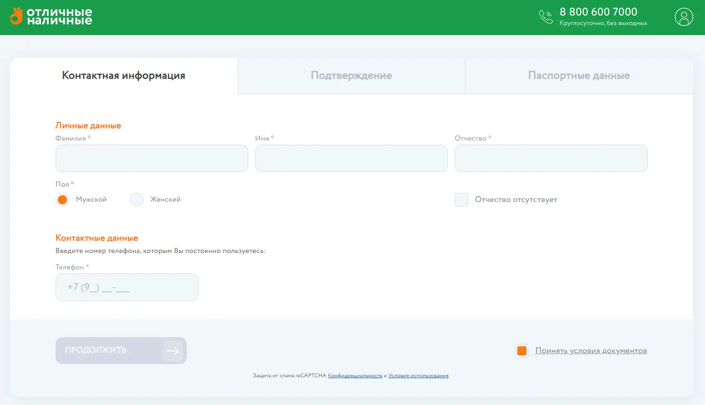Switch to Паспортные данные tab
The image size is (705, 405).
[x=579, y=76]
